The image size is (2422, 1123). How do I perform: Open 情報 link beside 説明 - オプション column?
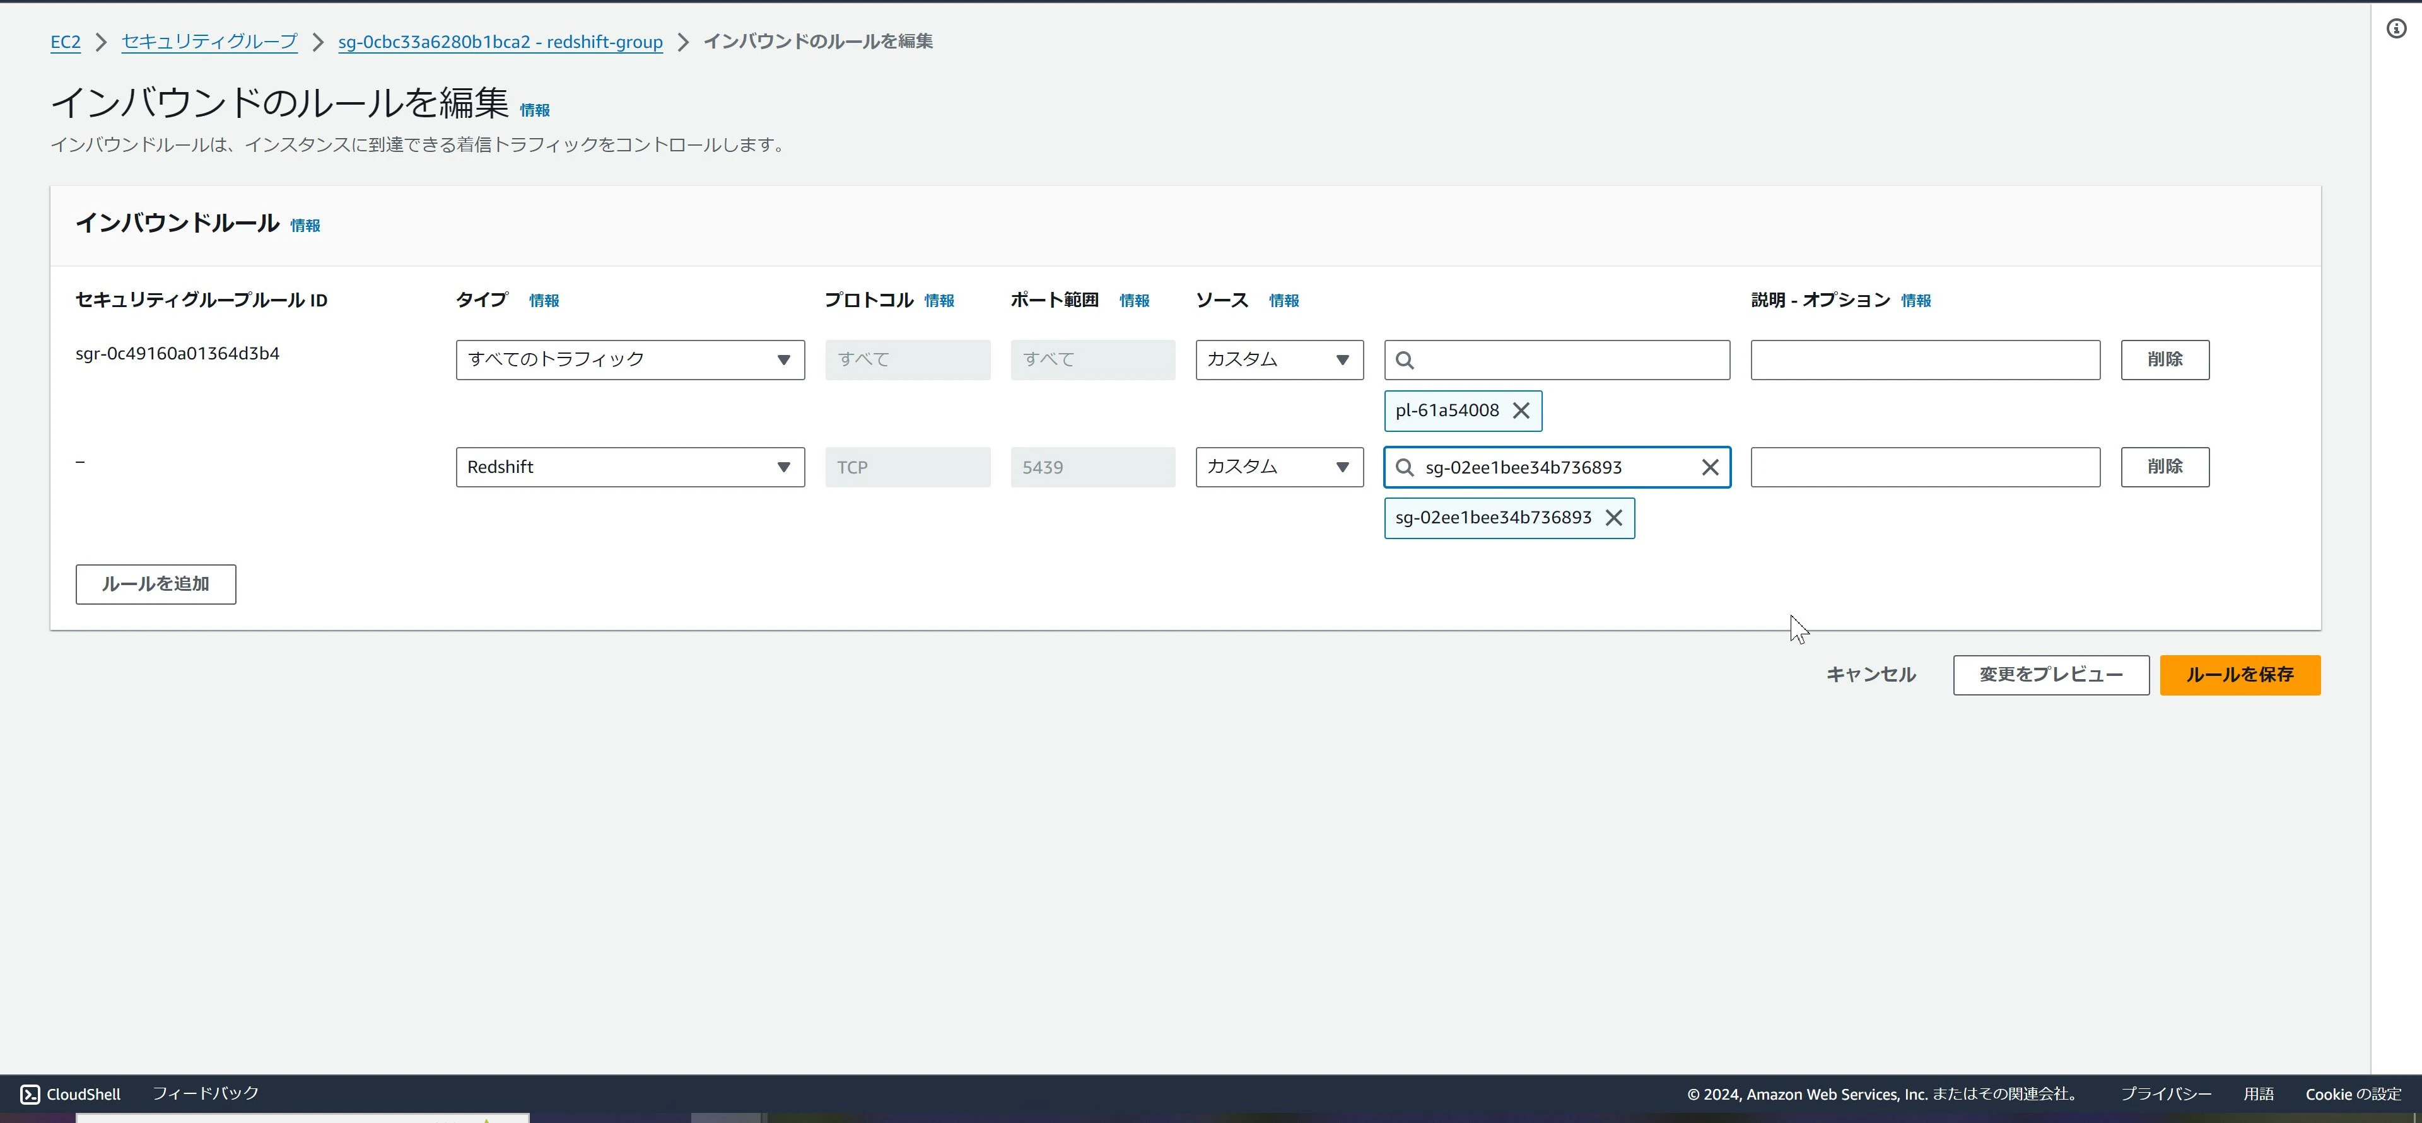(x=1916, y=301)
